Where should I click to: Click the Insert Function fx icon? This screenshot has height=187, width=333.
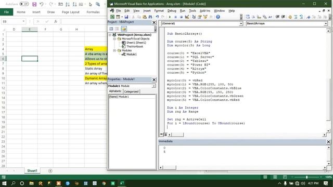(x=56, y=21)
